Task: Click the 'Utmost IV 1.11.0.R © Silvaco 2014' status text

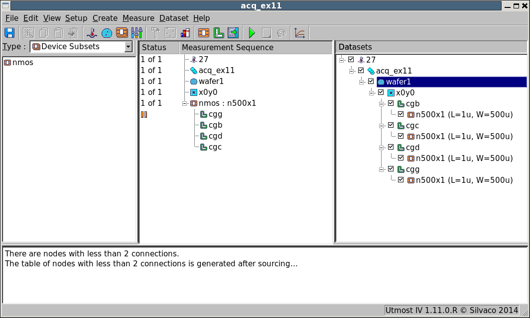Action: pos(452,310)
